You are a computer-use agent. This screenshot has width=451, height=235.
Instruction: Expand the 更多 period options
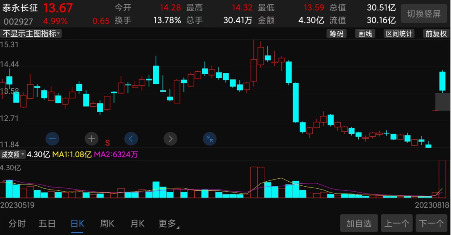pos(169,223)
